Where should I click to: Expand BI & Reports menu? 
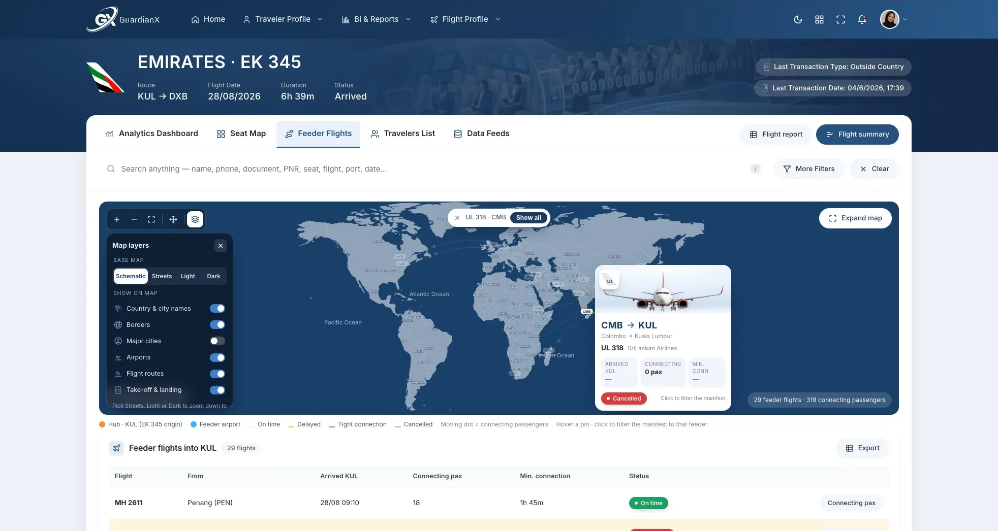coord(377,19)
